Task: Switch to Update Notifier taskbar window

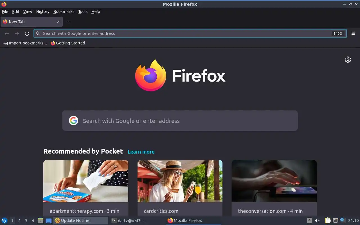Action: click(81, 220)
